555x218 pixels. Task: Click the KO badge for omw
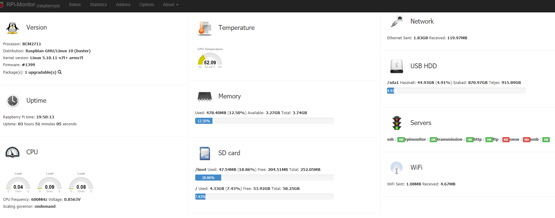click(x=527, y=140)
